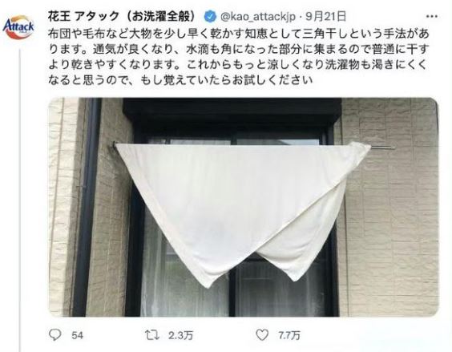Image resolution: width=452 pixels, height=352 pixels.
Task: Click the reply speech bubble icon
Action: point(54,334)
